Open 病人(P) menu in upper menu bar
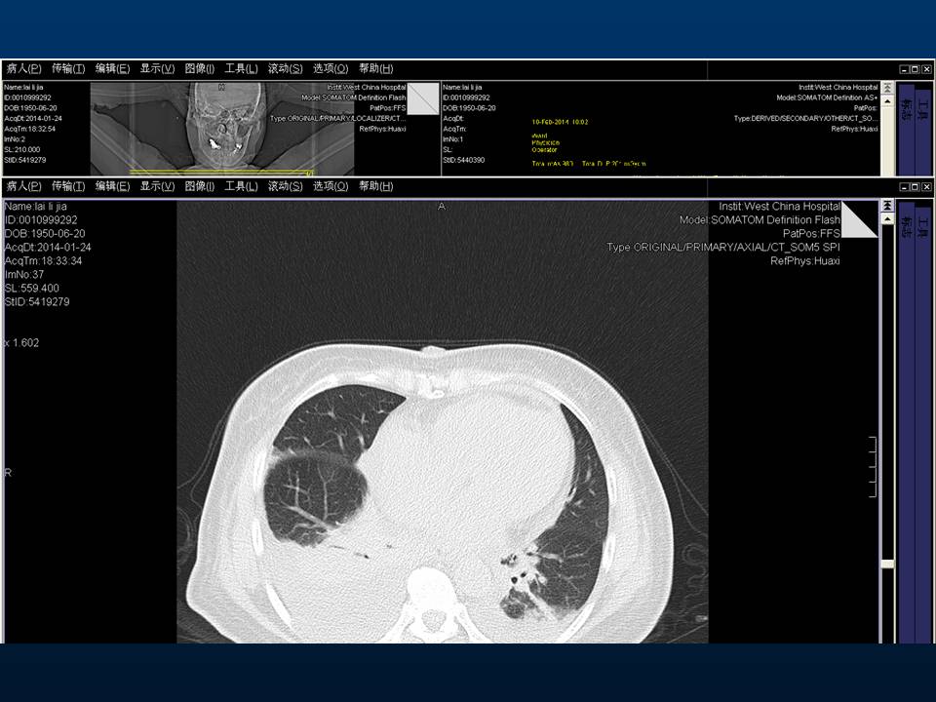 [x=23, y=68]
